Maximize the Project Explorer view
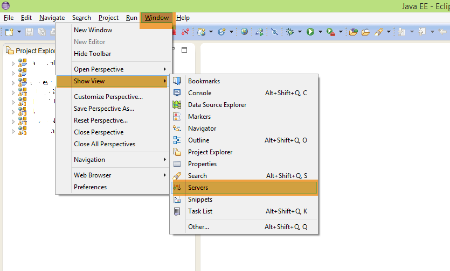 [x=184, y=50]
